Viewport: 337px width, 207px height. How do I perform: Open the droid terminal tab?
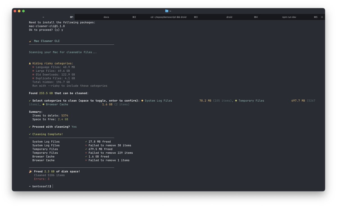229,17
